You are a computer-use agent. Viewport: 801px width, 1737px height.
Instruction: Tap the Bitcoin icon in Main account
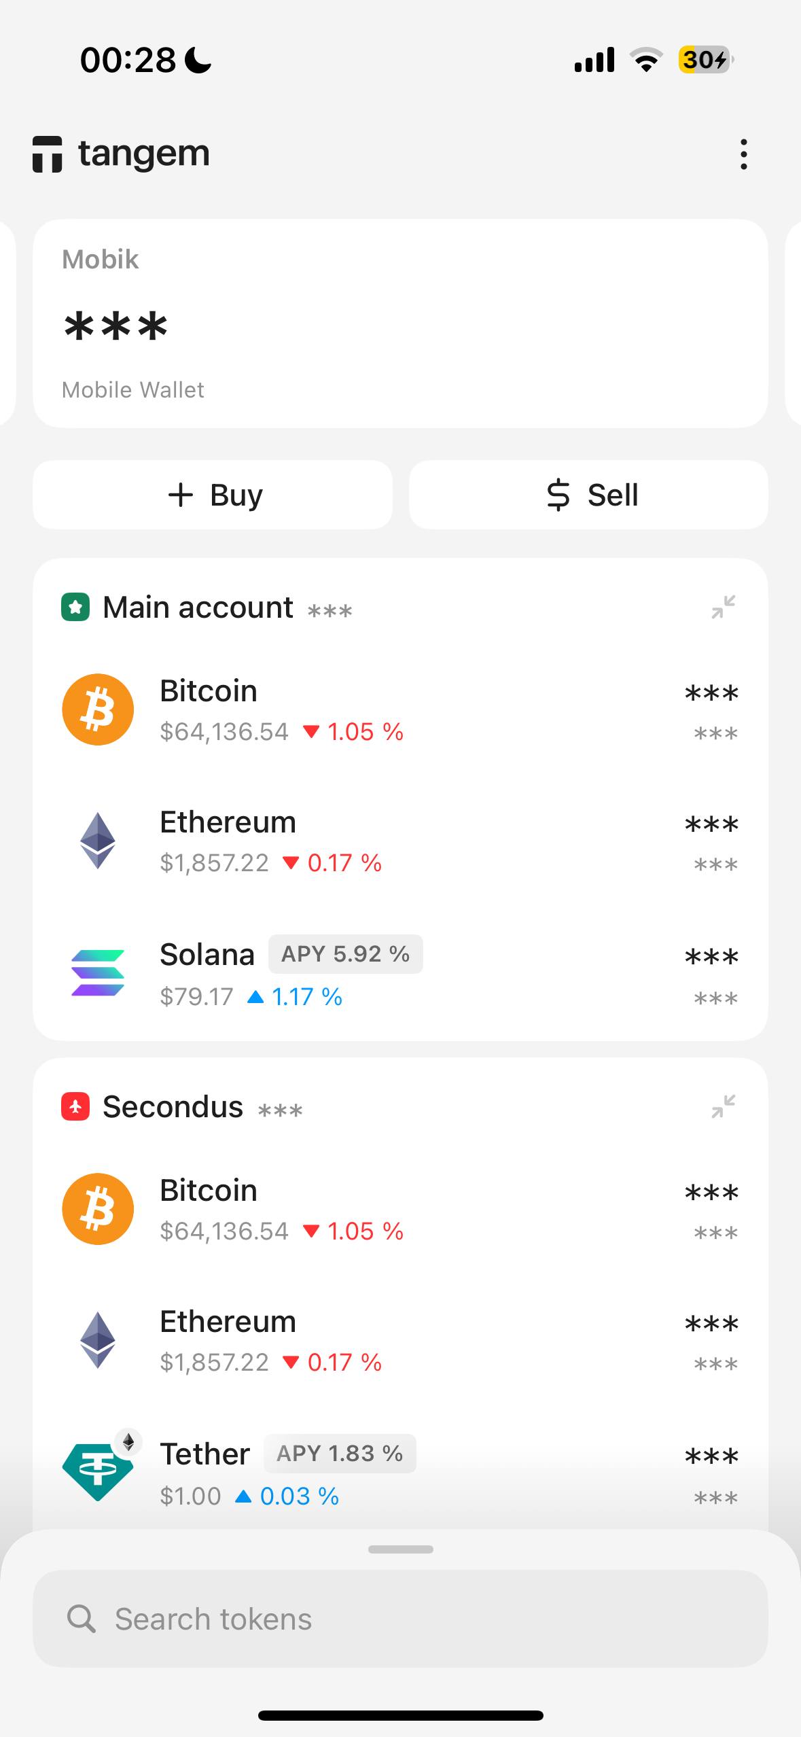point(98,709)
